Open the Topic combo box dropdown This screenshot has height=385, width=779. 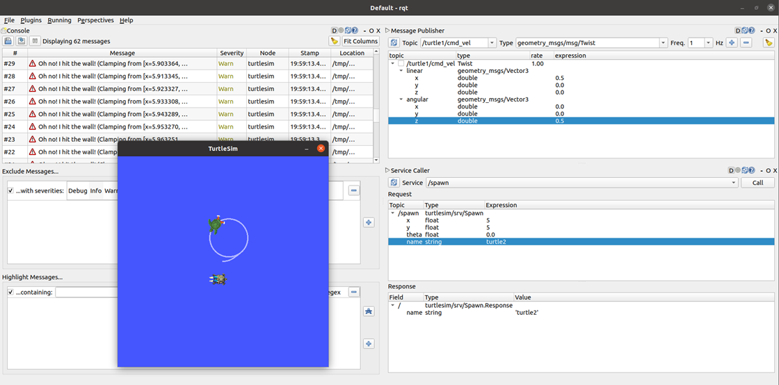coord(491,43)
